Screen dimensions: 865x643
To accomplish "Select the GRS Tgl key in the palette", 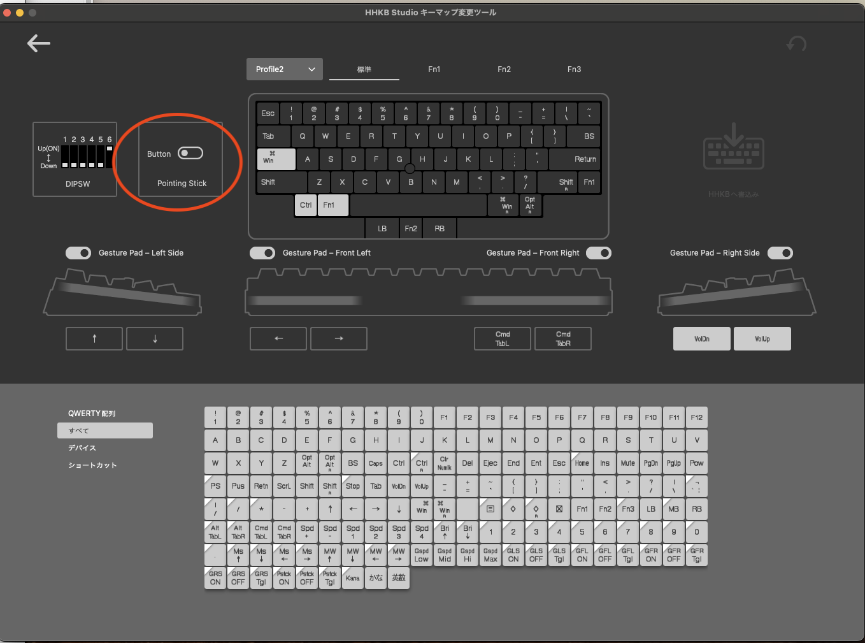I will point(261,578).
